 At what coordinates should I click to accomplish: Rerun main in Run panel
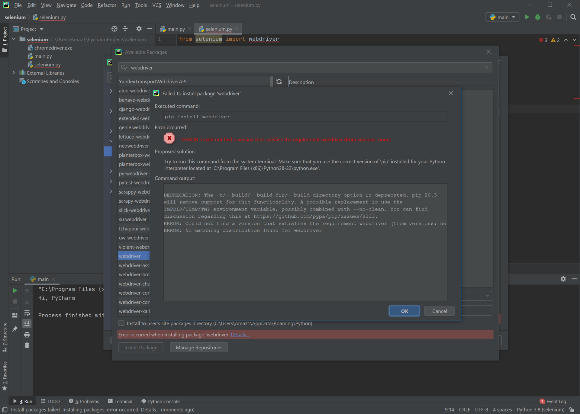15,290
